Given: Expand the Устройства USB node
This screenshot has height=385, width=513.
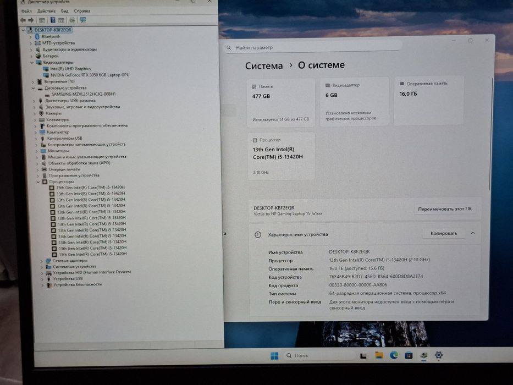Looking at the screenshot, I should pos(42,279).
